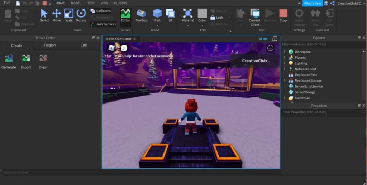The height and width of the screenshot is (185, 367).
Task: Toggle the Collisions option
Action: coord(101,11)
